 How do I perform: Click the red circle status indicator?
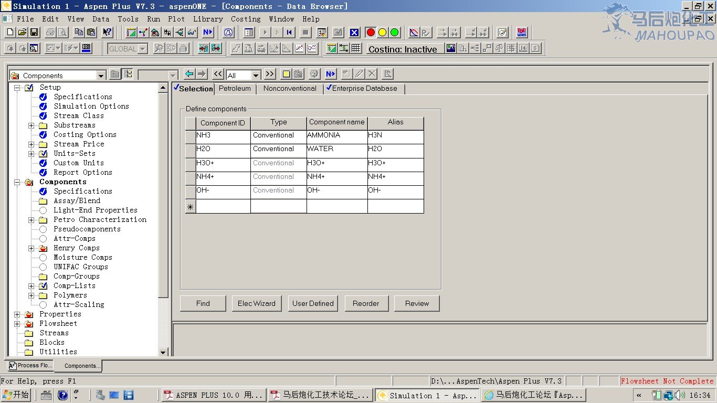[x=371, y=33]
